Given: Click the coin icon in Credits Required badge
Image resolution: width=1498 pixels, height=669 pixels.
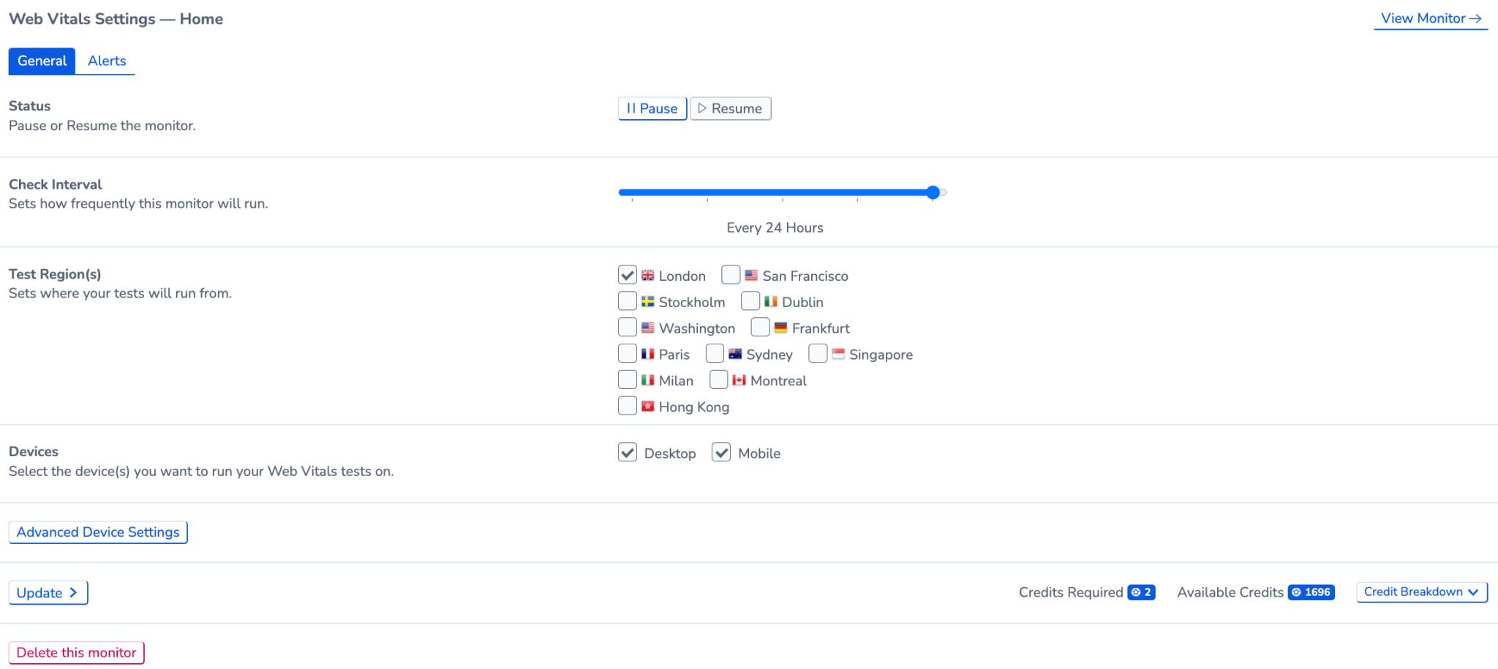Looking at the screenshot, I should pos(1136,592).
